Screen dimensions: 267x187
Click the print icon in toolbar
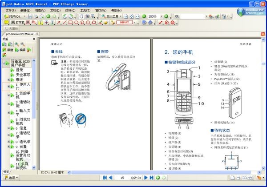36,16
